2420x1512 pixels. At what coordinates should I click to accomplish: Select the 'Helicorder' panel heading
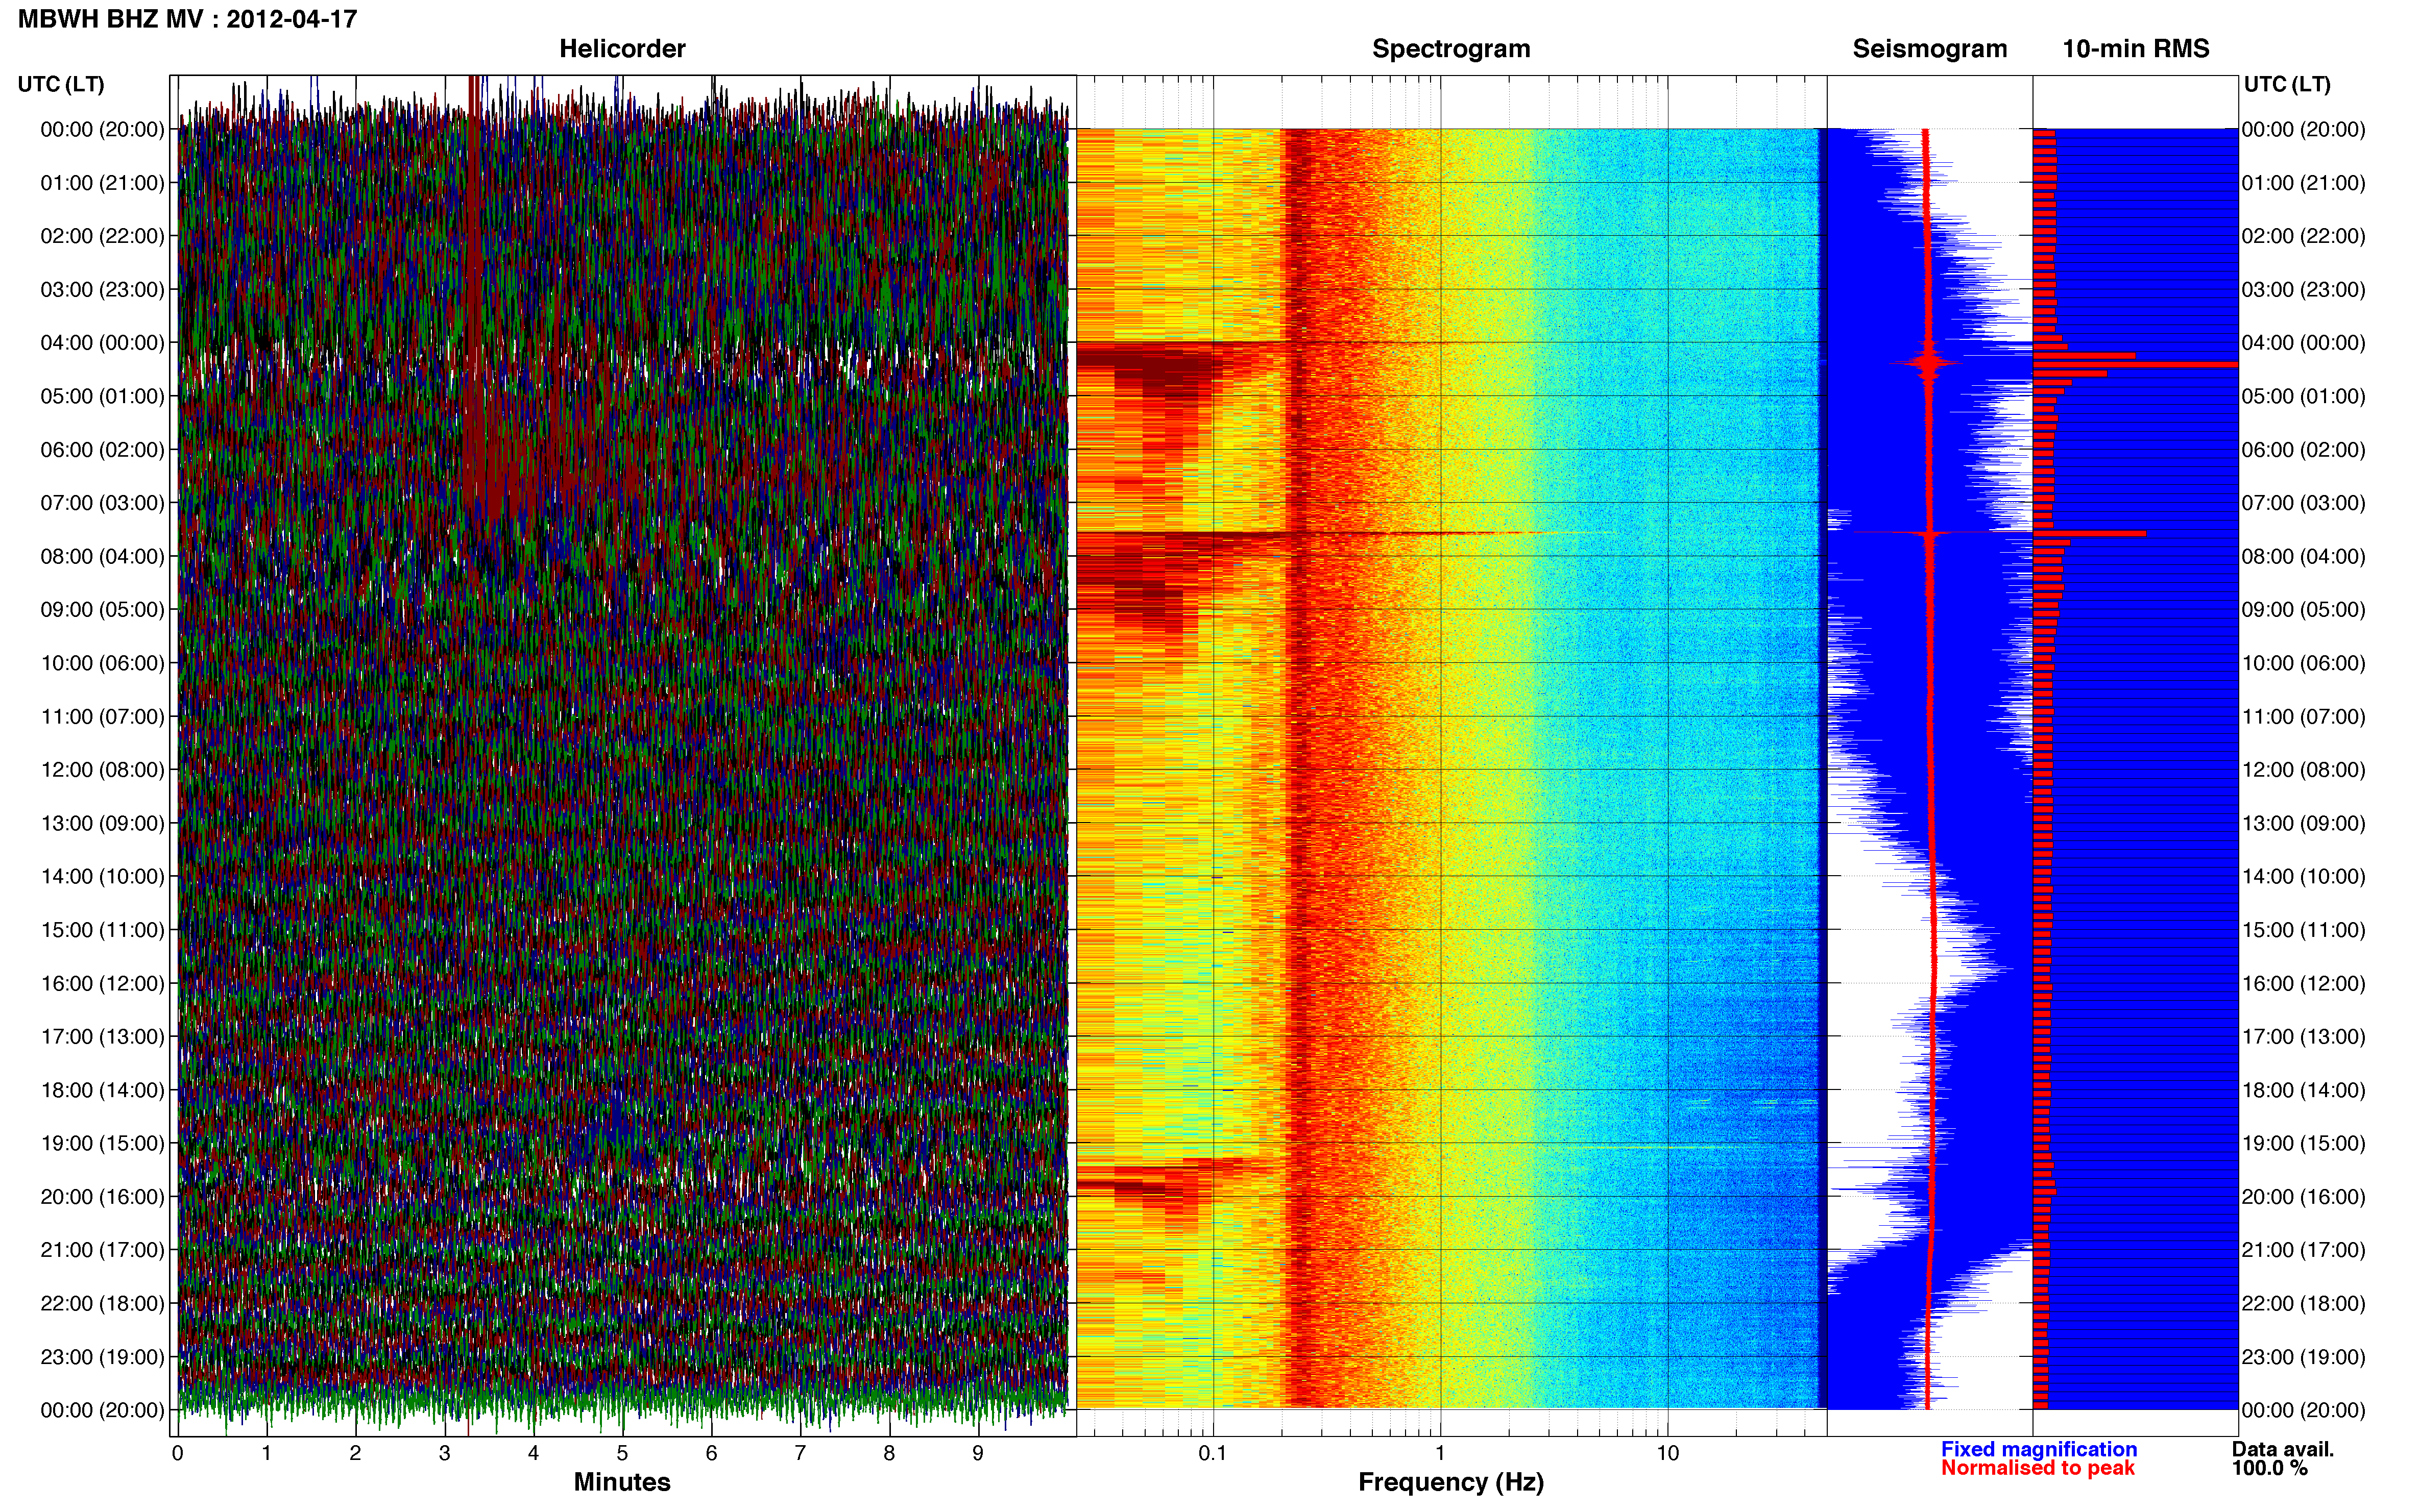[x=622, y=49]
